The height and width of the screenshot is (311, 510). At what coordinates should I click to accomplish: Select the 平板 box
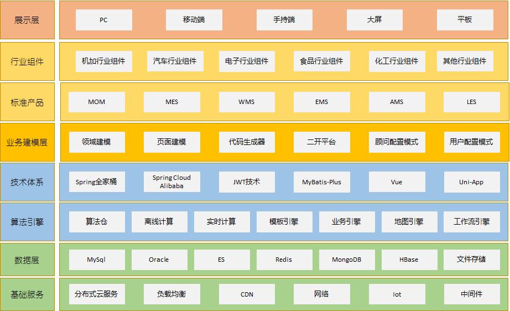click(465, 20)
